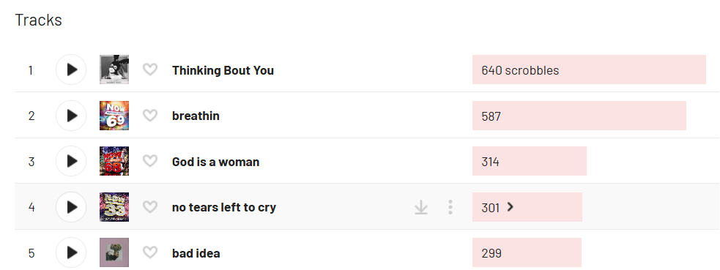The height and width of the screenshot is (270, 720).
Task: Open the Thinking Bout You track title link
Action: 223,70
